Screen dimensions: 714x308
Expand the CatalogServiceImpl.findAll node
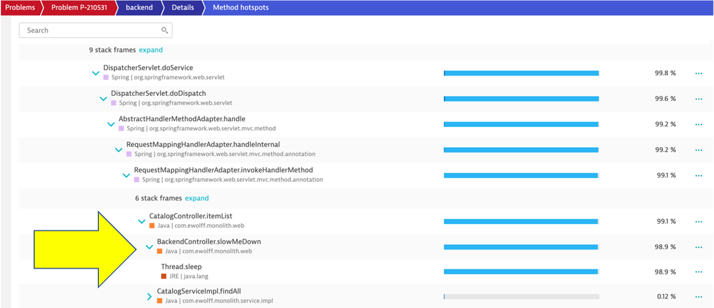pyautogui.click(x=150, y=297)
